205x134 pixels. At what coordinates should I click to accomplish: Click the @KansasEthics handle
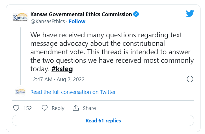coord(48,21)
